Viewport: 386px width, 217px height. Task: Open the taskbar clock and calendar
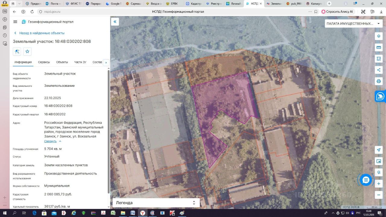pos(369,213)
